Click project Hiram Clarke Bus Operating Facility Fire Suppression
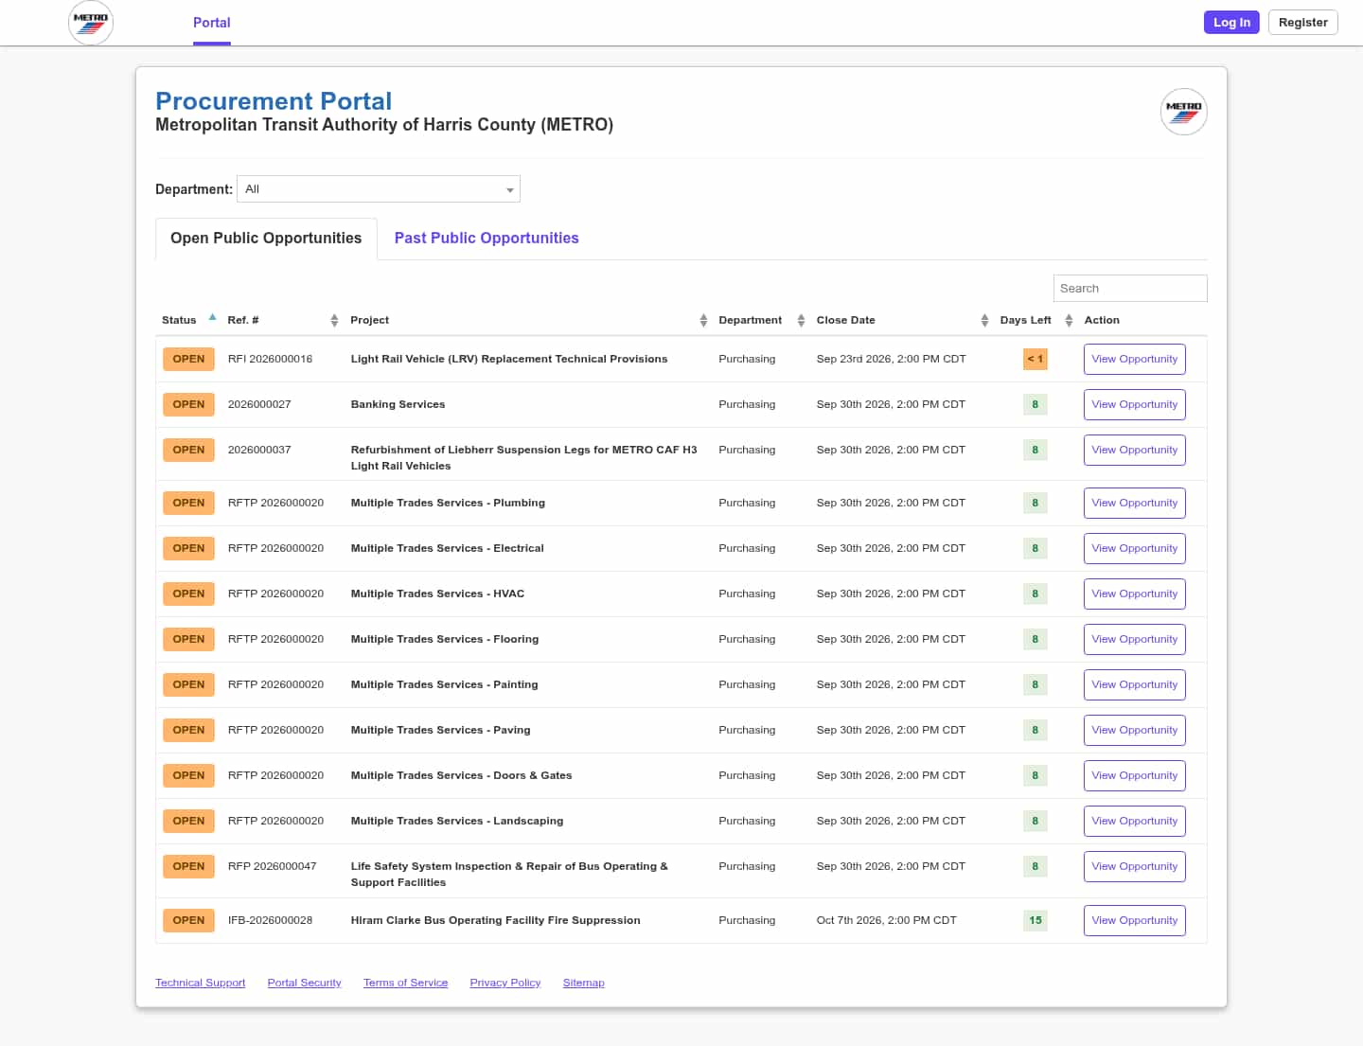Image resolution: width=1363 pixels, height=1046 pixels. pos(495,921)
